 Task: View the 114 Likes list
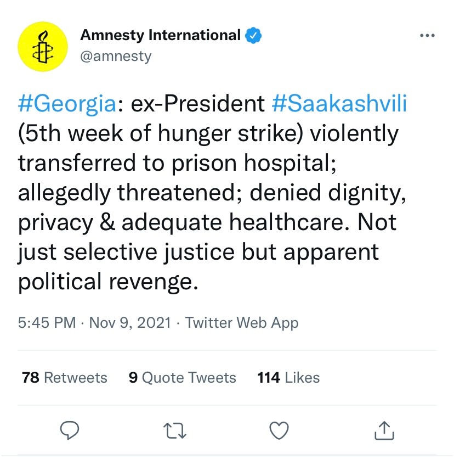(x=288, y=378)
